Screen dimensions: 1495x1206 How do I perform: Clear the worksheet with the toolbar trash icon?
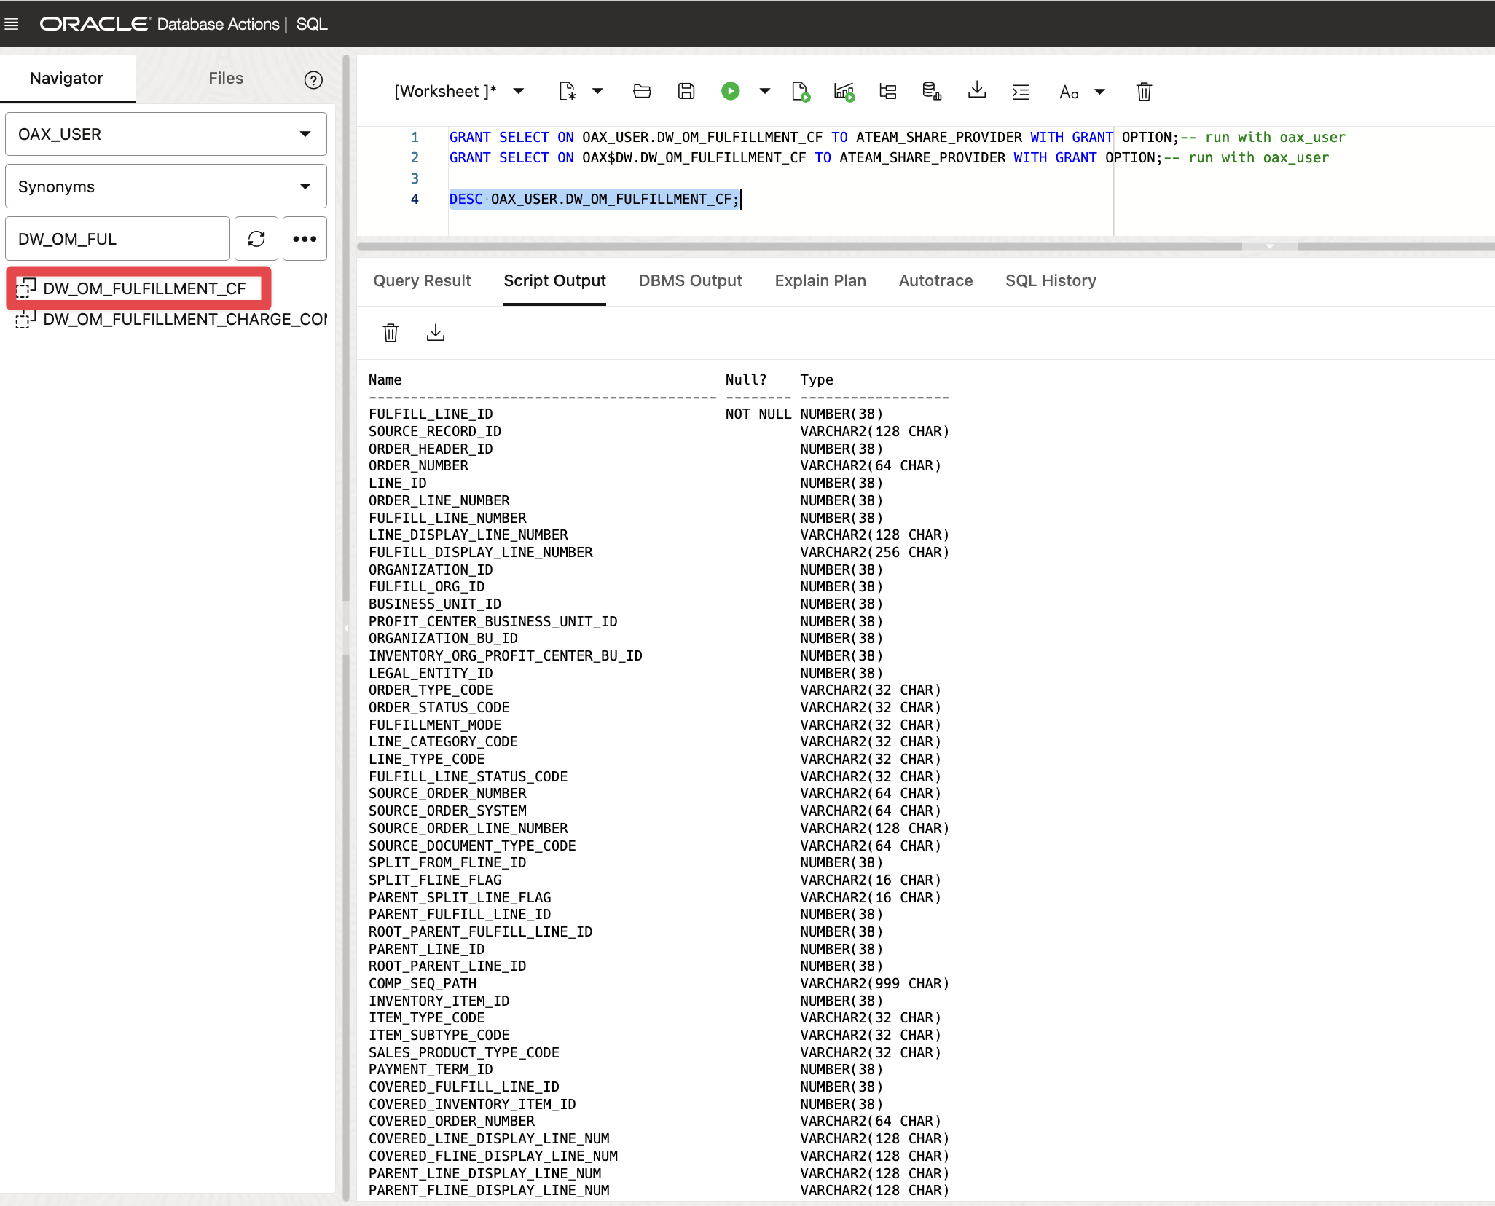point(1144,92)
